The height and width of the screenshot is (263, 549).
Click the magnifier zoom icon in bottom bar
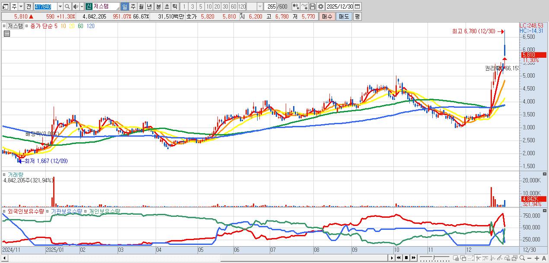point(522,258)
